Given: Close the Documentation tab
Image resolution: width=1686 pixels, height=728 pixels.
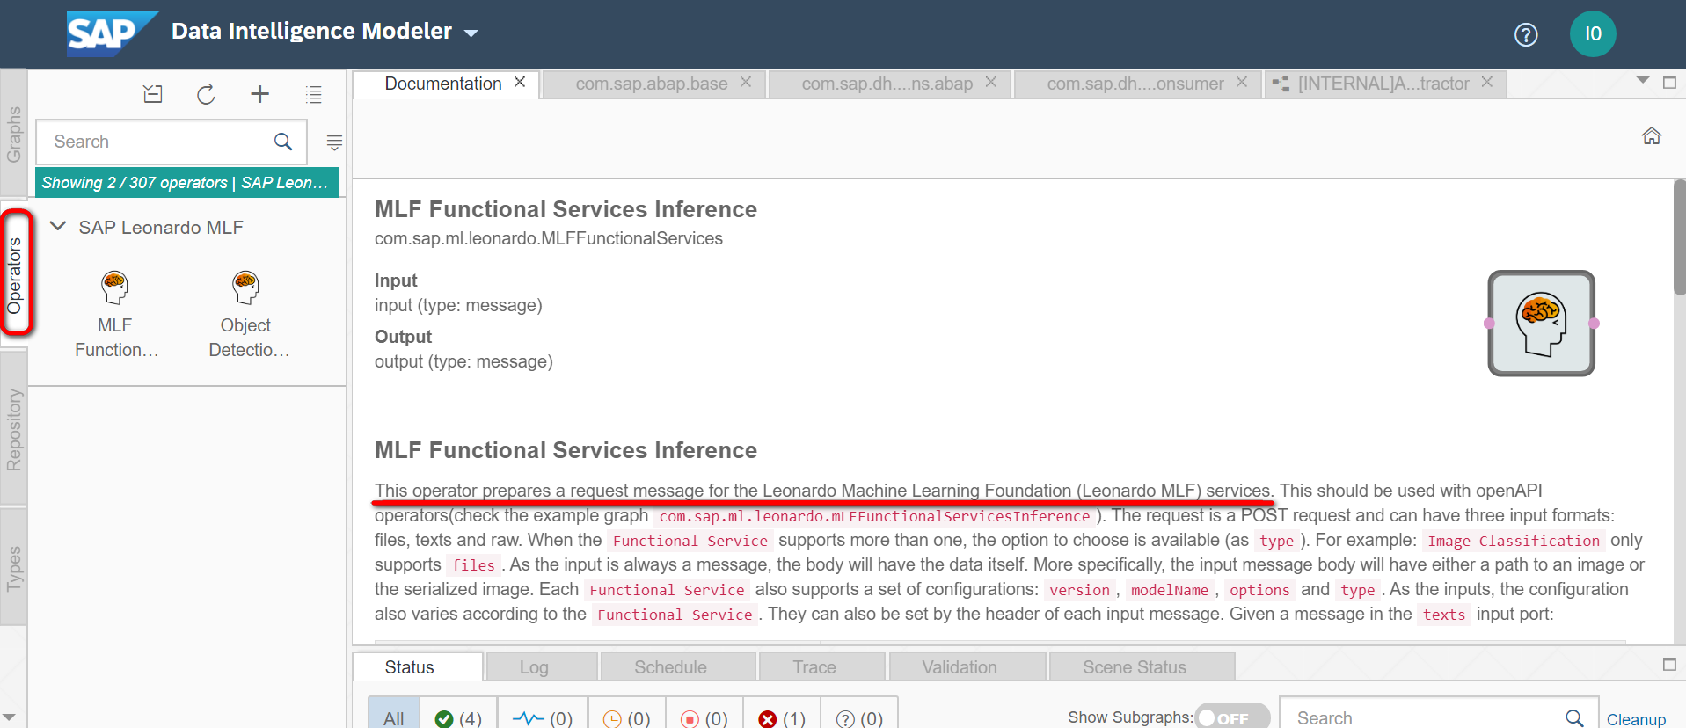Looking at the screenshot, I should (520, 82).
